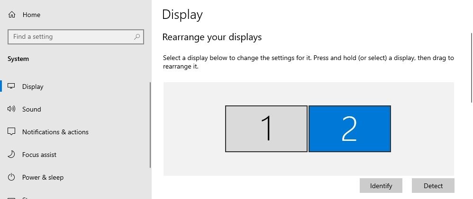Image resolution: width=473 pixels, height=199 pixels.
Task: Open the 'Power & sleep' text label
Action: click(x=43, y=177)
